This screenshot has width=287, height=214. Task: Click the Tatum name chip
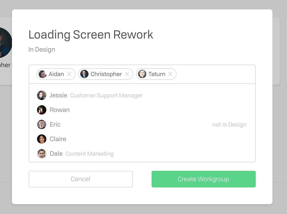(x=156, y=74)
